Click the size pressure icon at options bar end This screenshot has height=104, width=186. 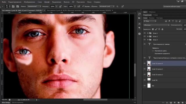point(122,6)
